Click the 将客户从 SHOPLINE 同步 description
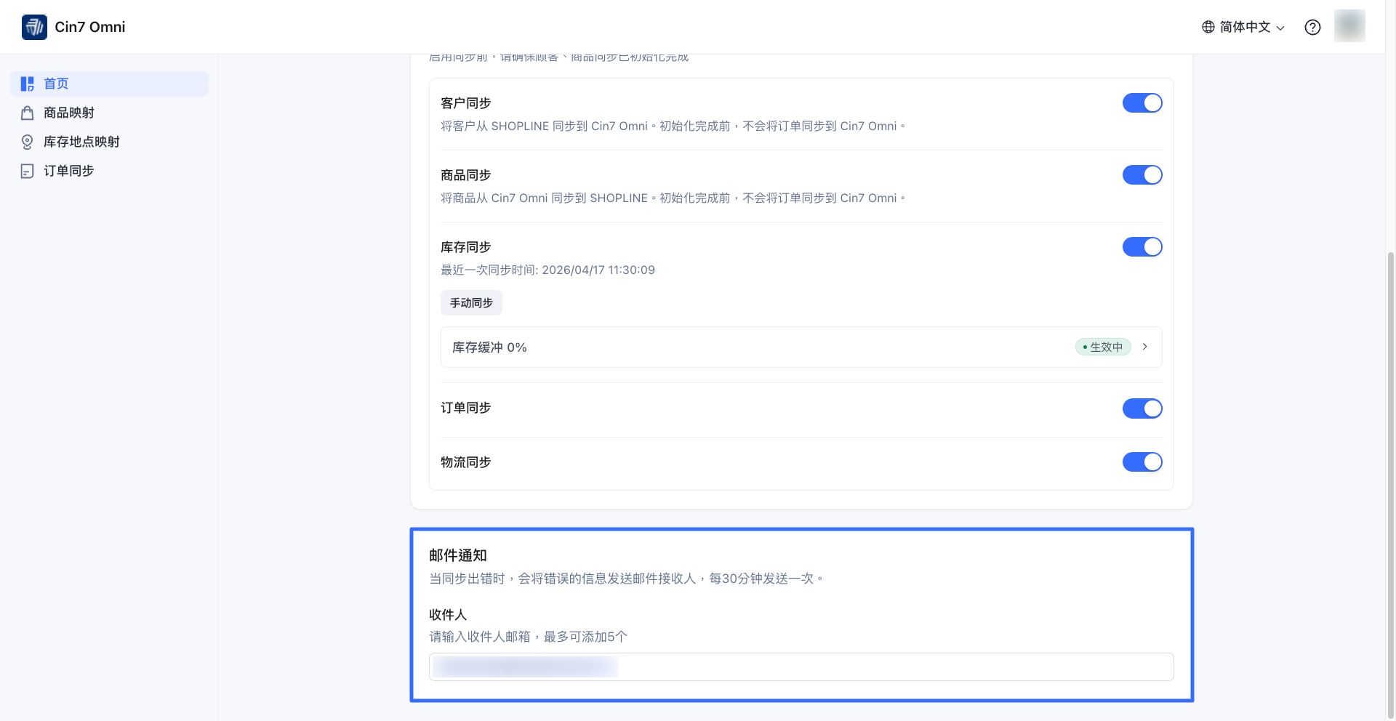 (673, 126)
